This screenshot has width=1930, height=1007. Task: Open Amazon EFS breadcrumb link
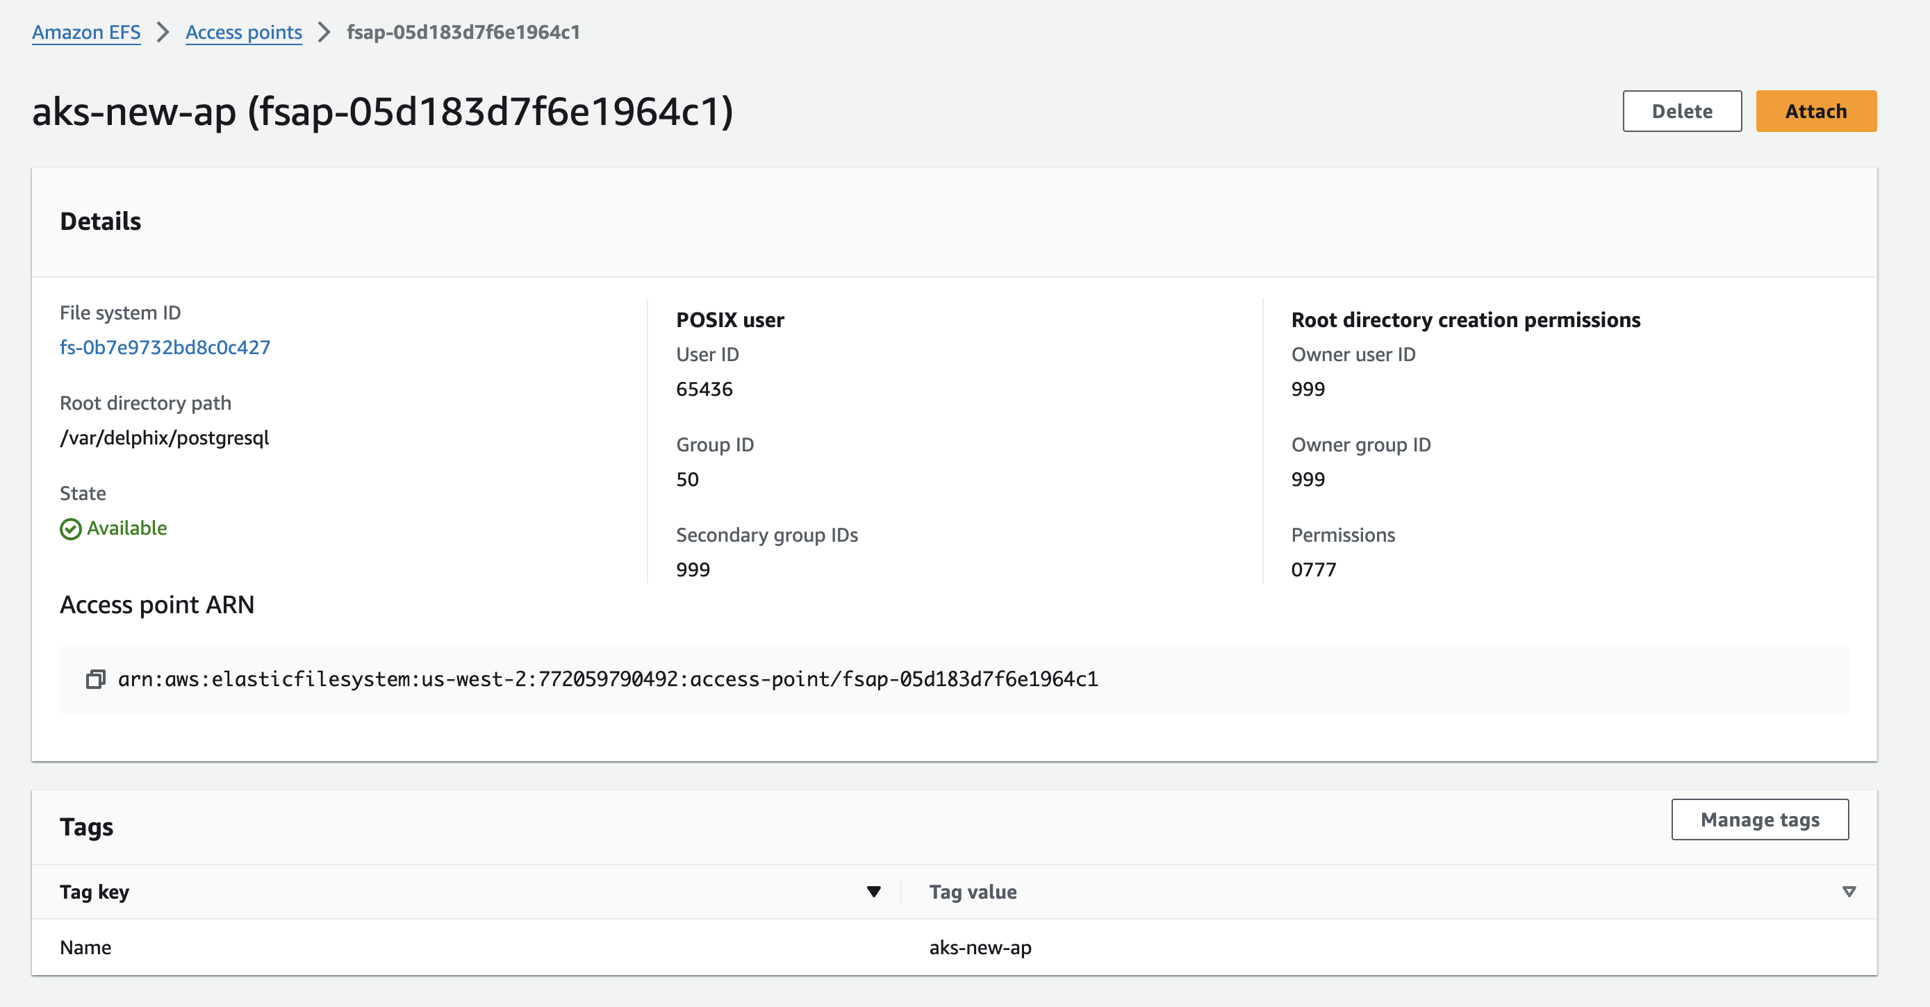pyautogui.click(x=86, y=32)
